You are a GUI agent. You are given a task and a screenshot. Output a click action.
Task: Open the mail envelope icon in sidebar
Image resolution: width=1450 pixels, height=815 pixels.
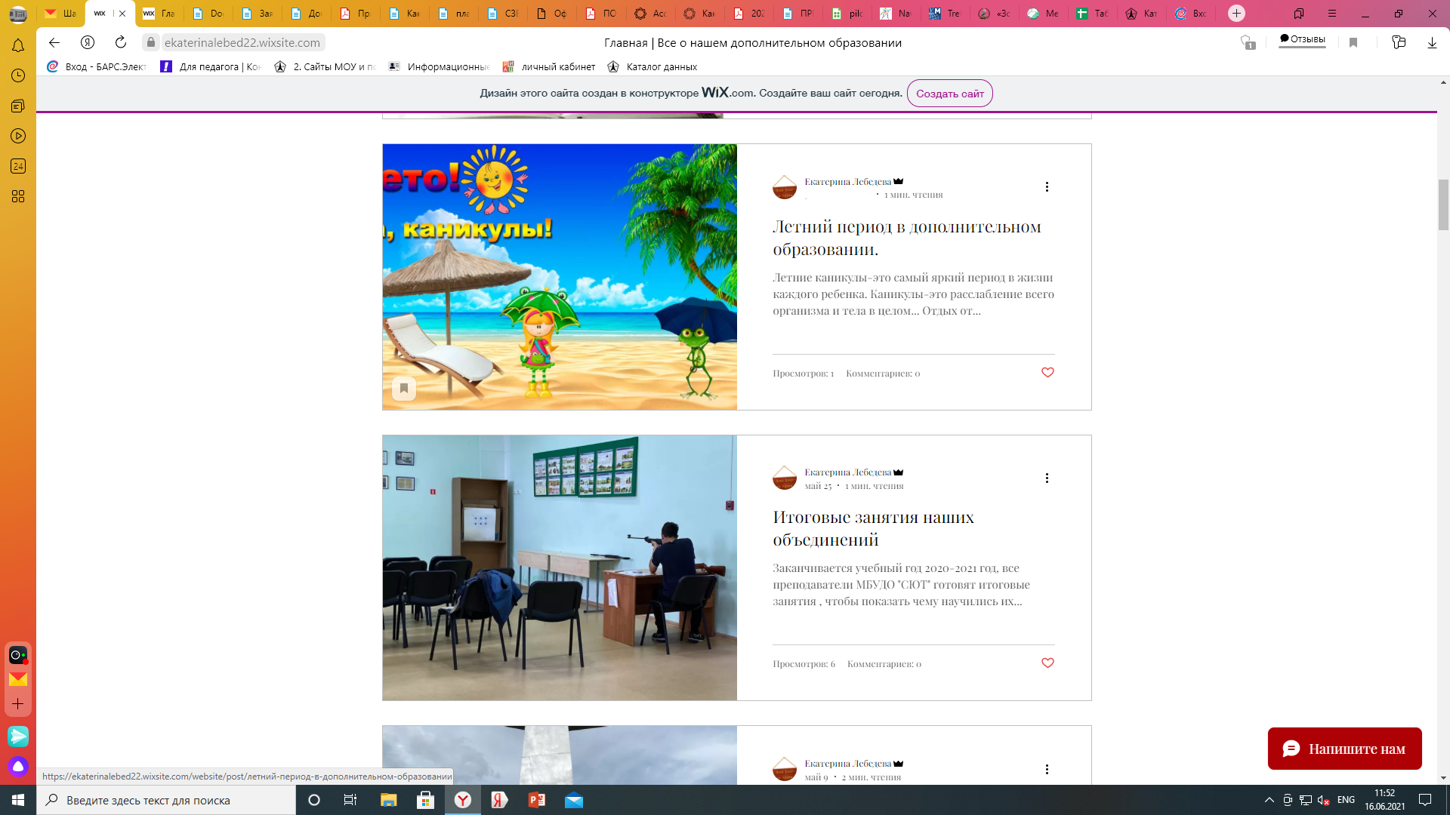coord(18,679)
